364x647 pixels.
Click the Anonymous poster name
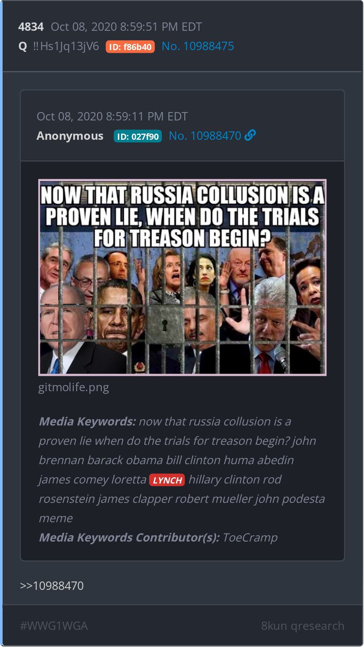pos(70,136)
